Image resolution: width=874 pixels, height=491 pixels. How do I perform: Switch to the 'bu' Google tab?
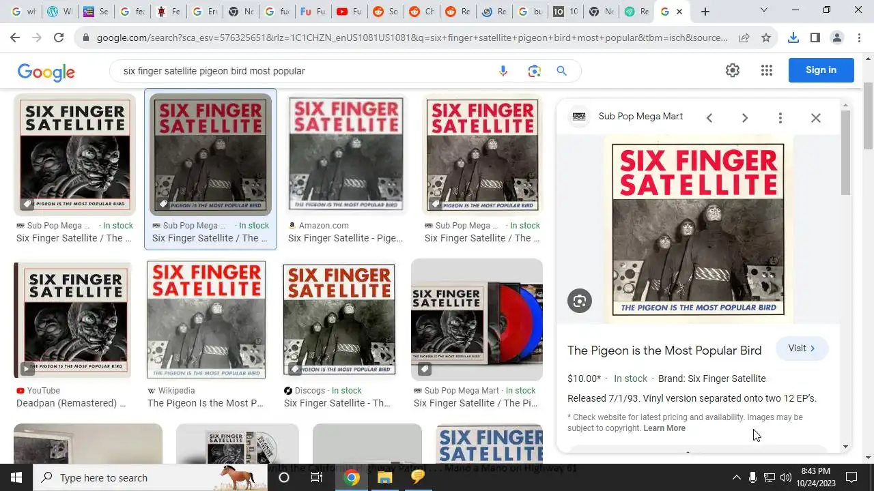point(530,12)
